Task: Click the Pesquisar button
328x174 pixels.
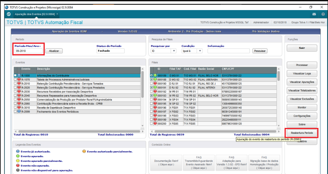Action: 260,51
